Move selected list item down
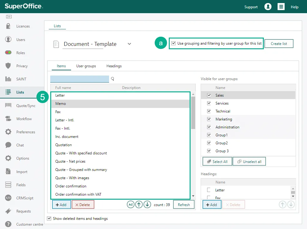307x229 pixels. coord(147,205)
